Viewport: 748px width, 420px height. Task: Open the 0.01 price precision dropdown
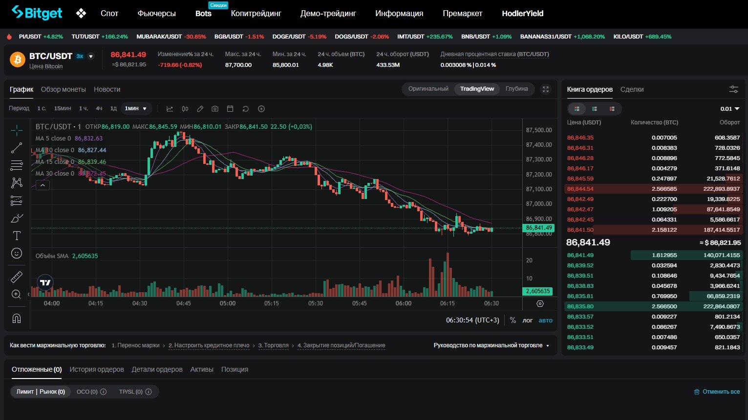click(730, 109)
